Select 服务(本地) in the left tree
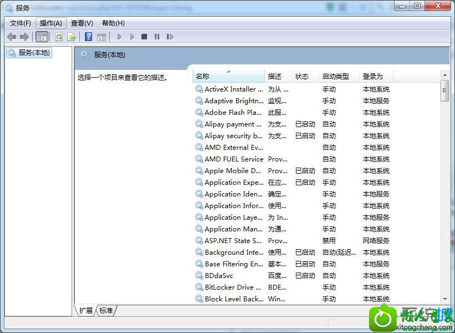The height and width of the screenshot is (333, 455). click(x=29, y=53)
